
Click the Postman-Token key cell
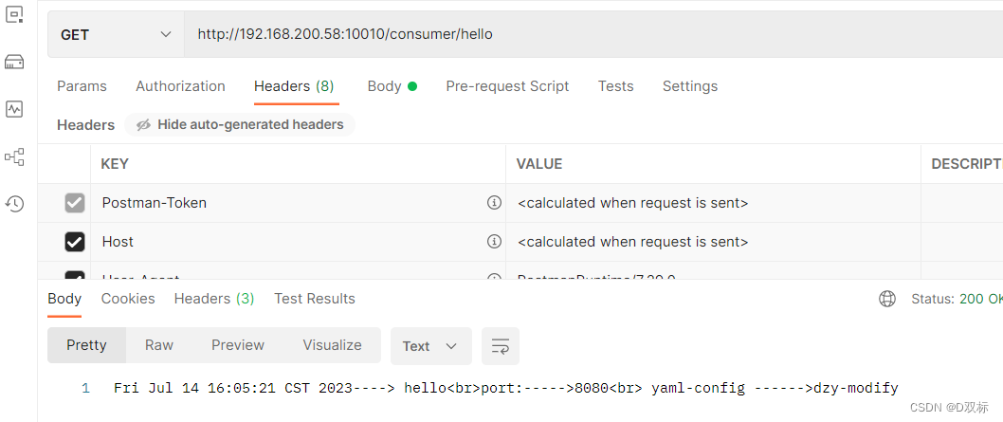point(298,203)
